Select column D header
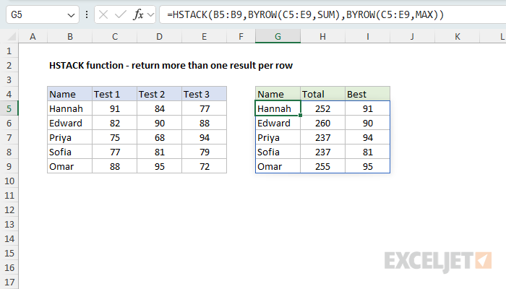 (x=160, y=36)
